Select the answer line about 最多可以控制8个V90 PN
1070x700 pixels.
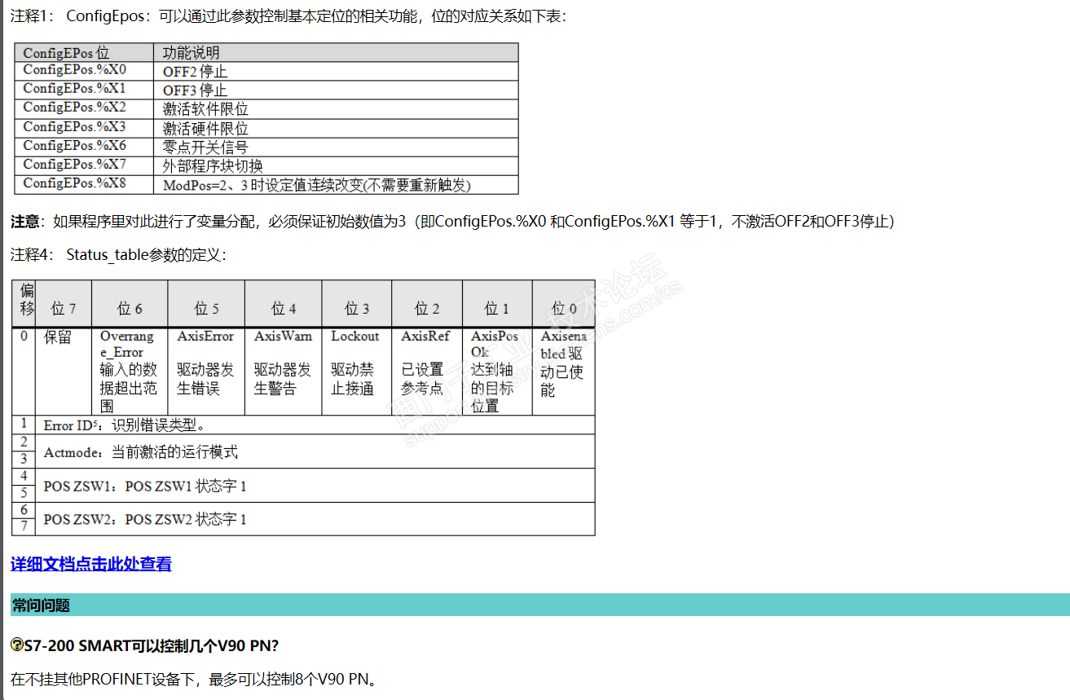click(x=194, y=679)
